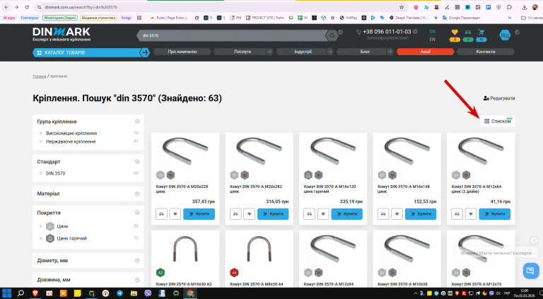Open File Explorer from the taskbar

pyautogui.click(x=134, y=293)
